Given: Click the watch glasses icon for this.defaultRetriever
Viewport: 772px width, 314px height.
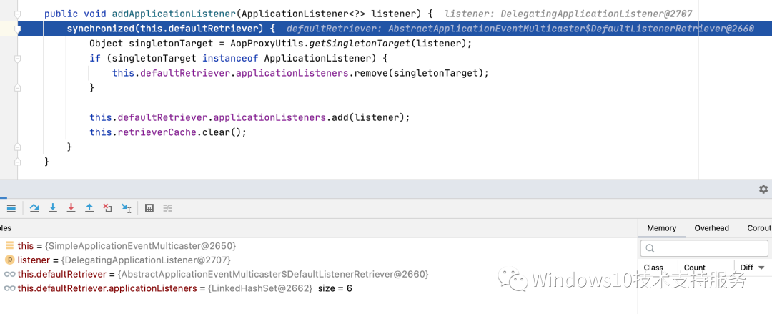Looking at the screenshot, I should [9, 274].
